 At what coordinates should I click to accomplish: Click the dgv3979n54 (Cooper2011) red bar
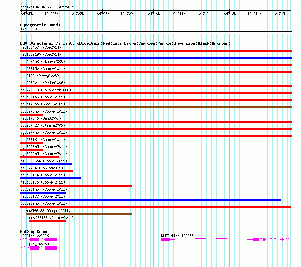40,157
